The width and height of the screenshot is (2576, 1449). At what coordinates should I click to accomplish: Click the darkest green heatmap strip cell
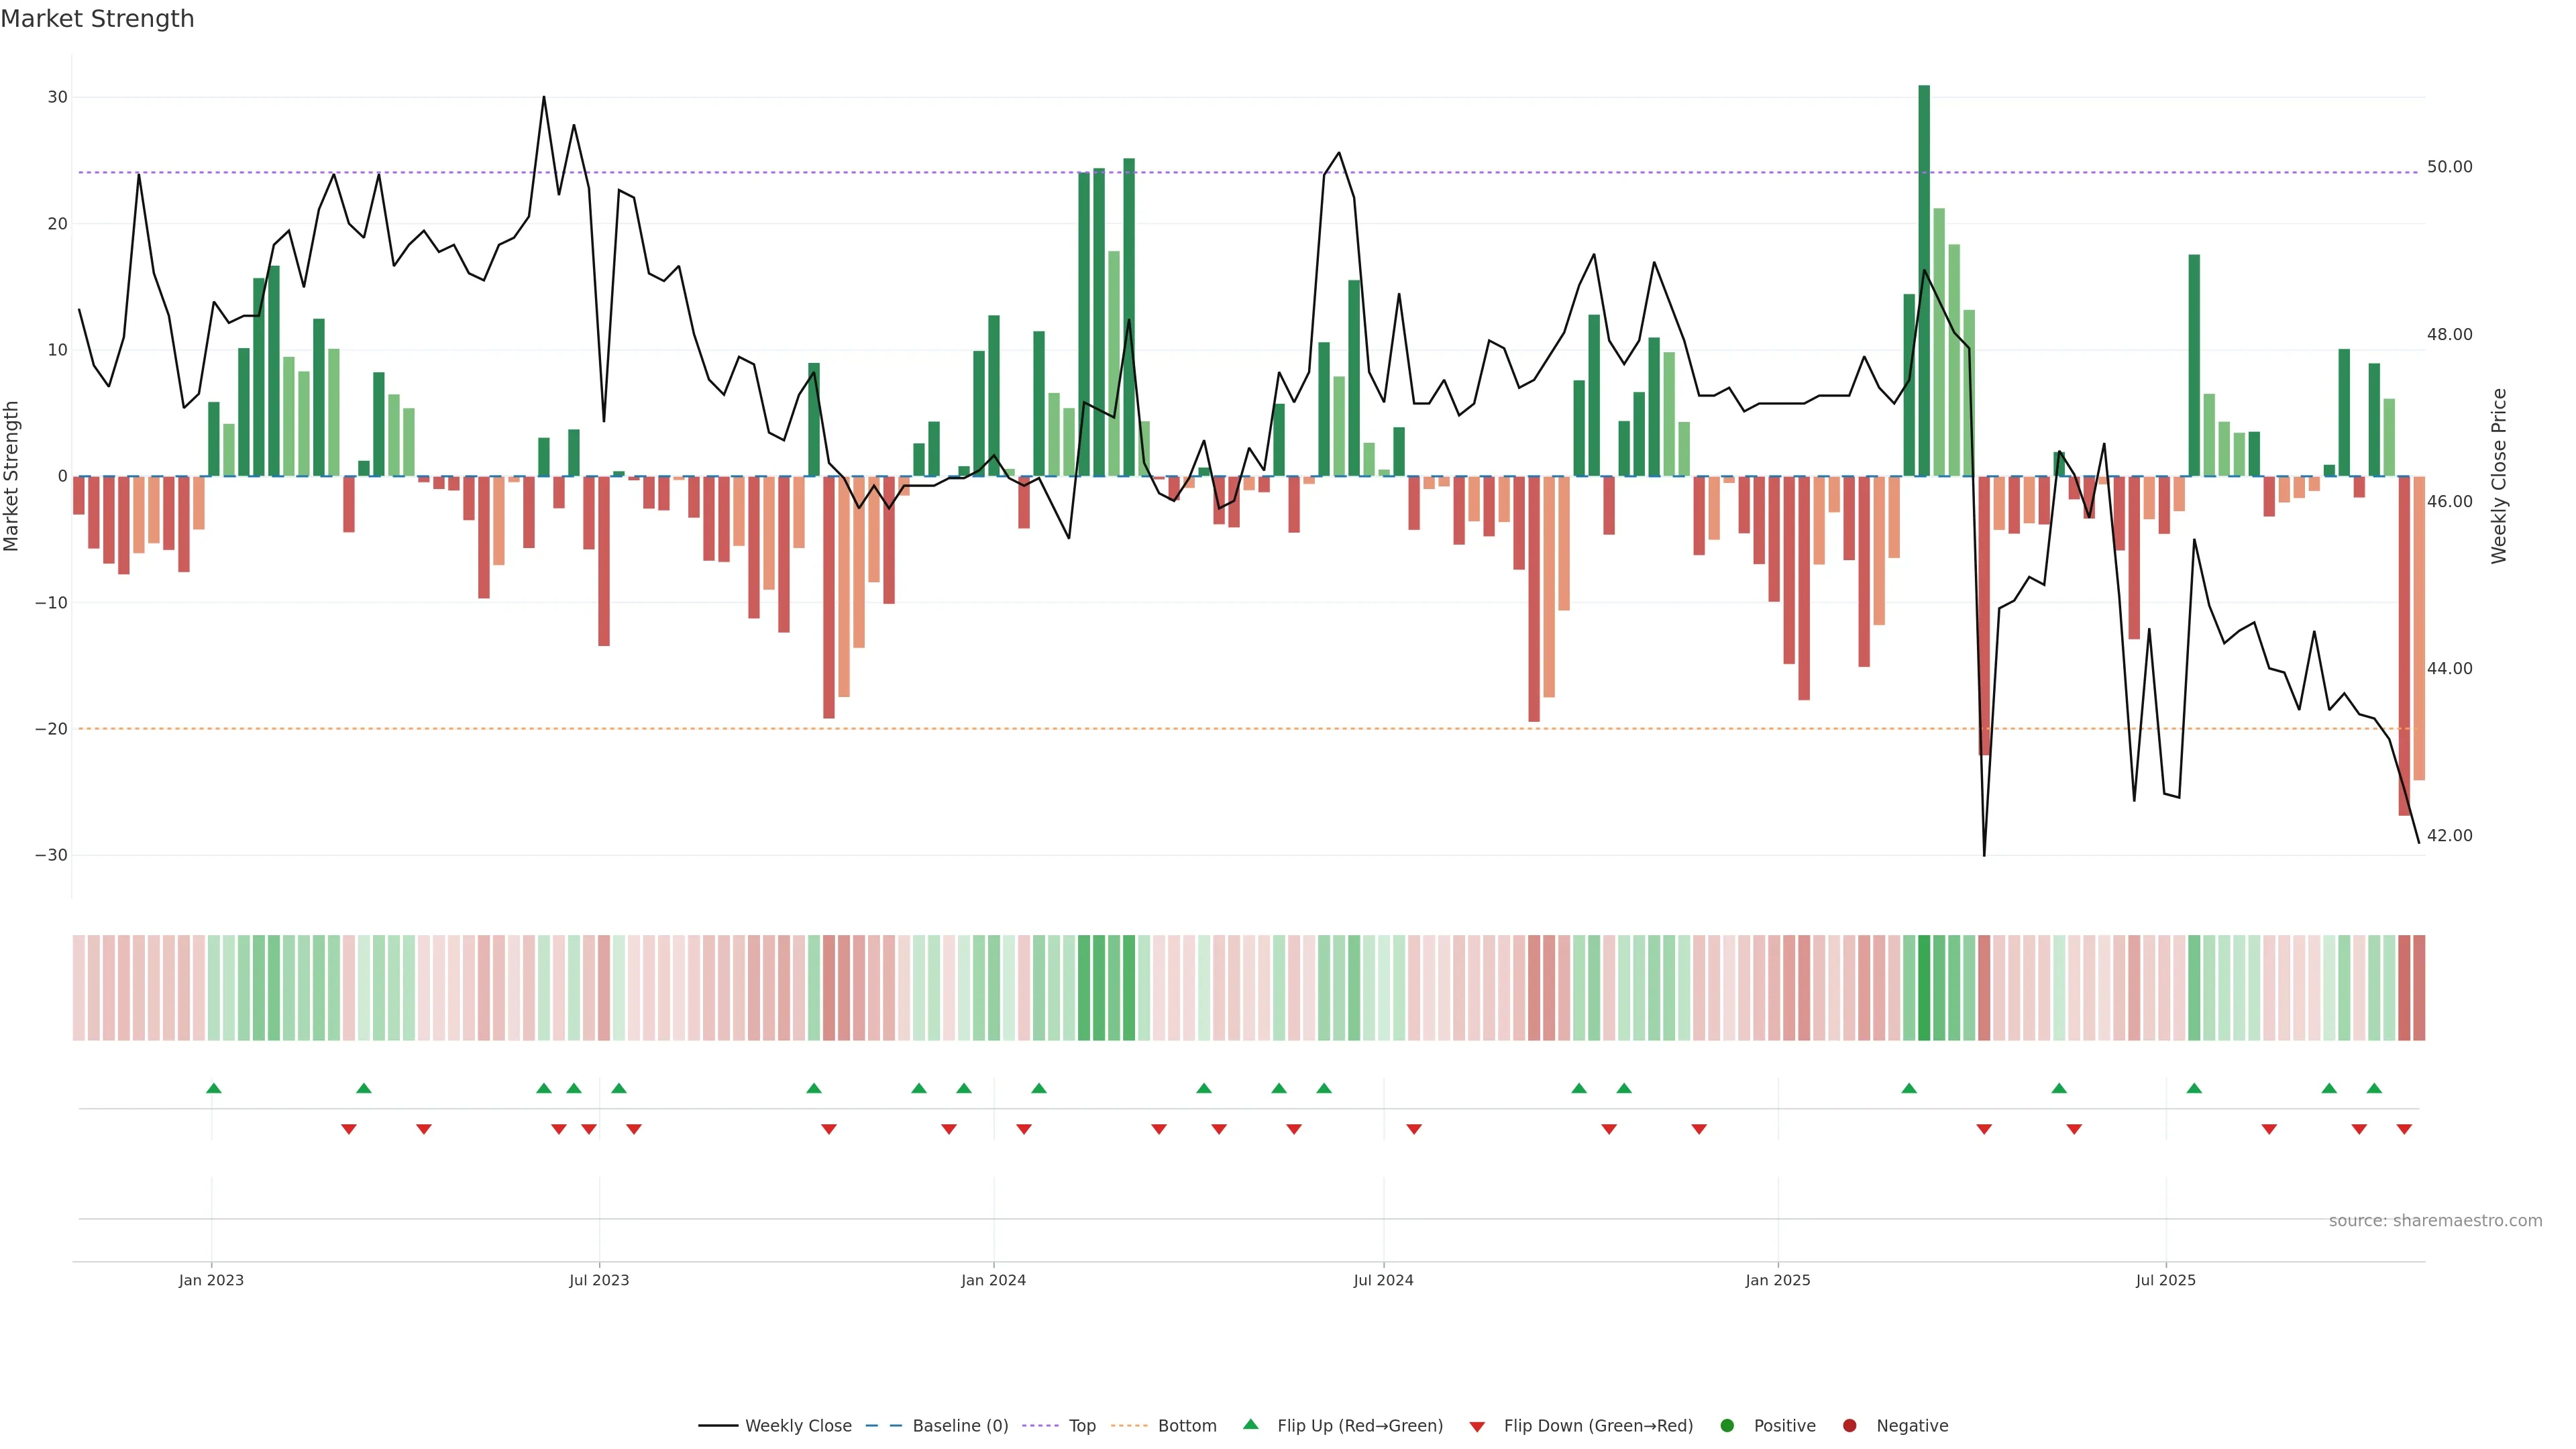tap(1924, 988)
